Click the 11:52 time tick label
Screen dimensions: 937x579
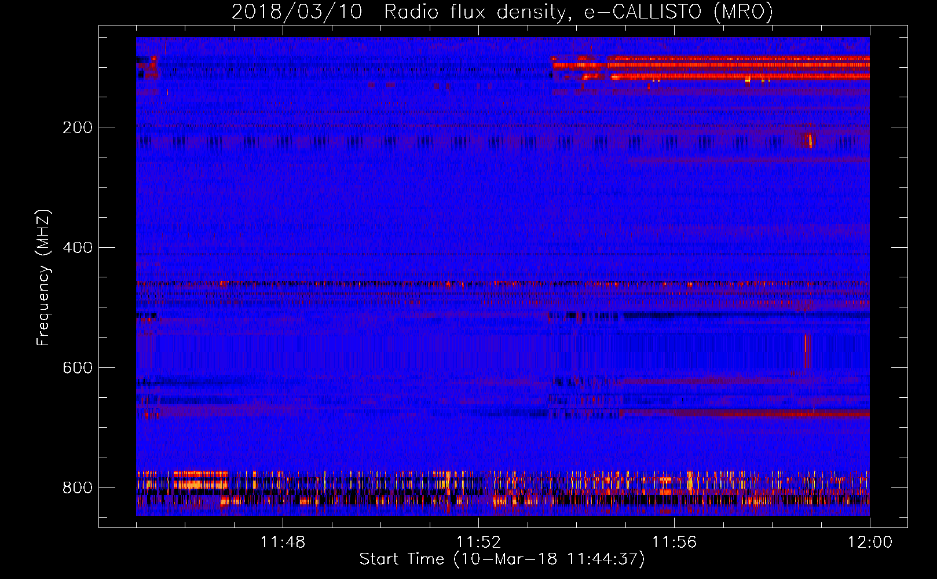[x=478, y=543]
